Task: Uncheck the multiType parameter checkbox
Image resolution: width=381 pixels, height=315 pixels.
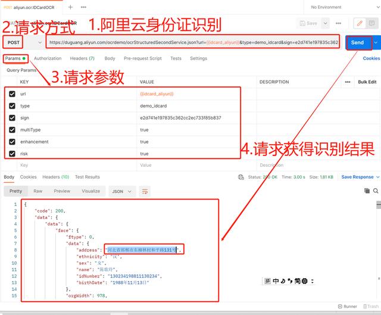Action: (12, 130)
